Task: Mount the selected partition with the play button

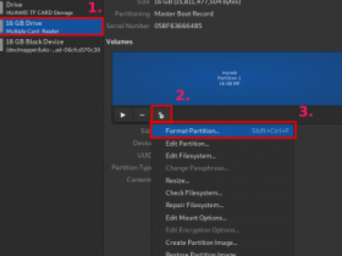Action: [x=123, y=115]
